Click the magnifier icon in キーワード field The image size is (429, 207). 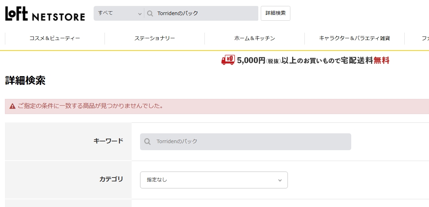click(x=148, y=142)
